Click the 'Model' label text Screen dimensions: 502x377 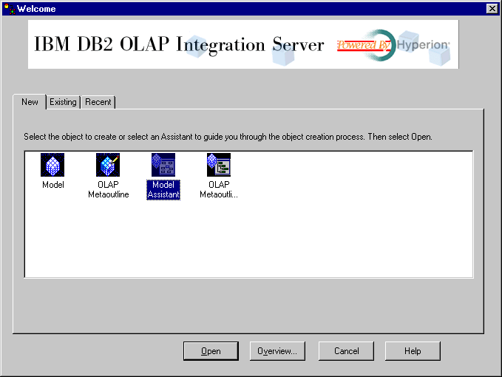click(52, 185)
